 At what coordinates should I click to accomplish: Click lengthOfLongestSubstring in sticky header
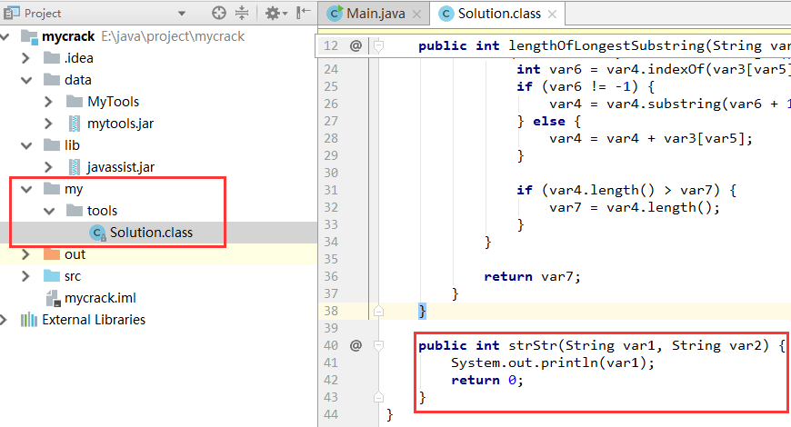606,45
